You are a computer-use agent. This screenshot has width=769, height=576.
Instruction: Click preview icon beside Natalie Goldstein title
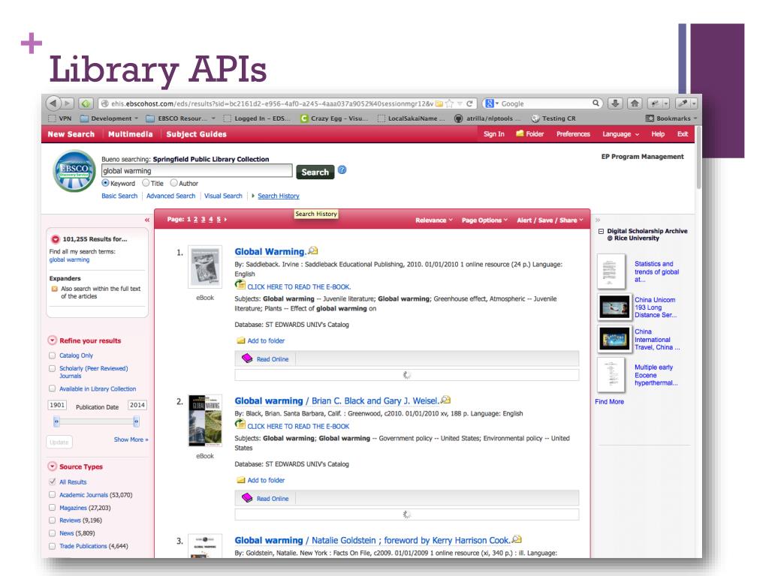point(517,539)
